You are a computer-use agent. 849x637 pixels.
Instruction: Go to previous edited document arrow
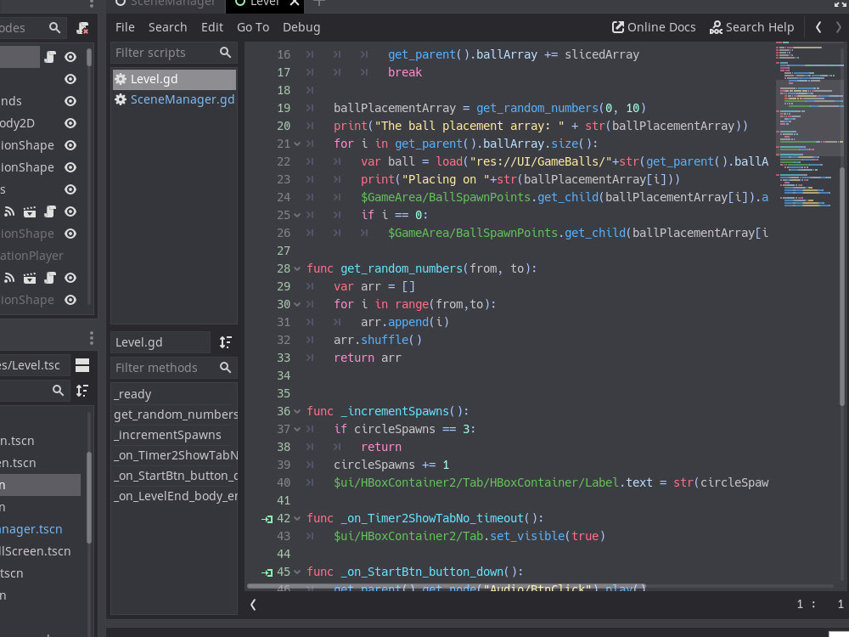tap(818, 27)
